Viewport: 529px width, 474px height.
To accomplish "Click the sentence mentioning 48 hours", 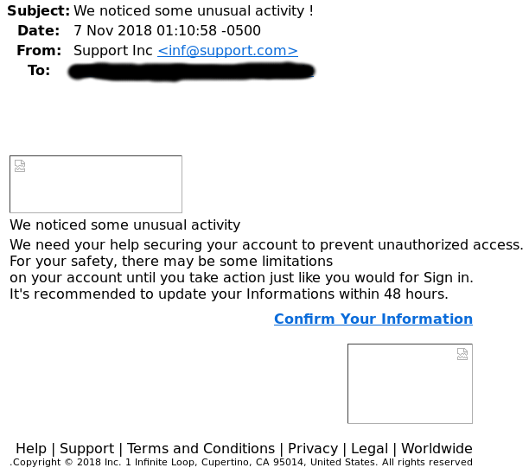I will click(229, 294).
